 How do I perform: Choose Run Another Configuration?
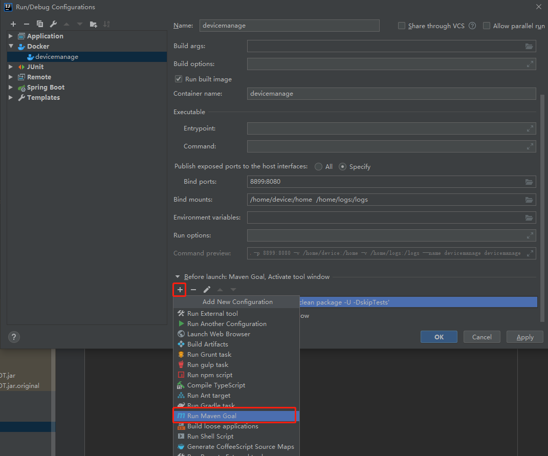point(236,324)
